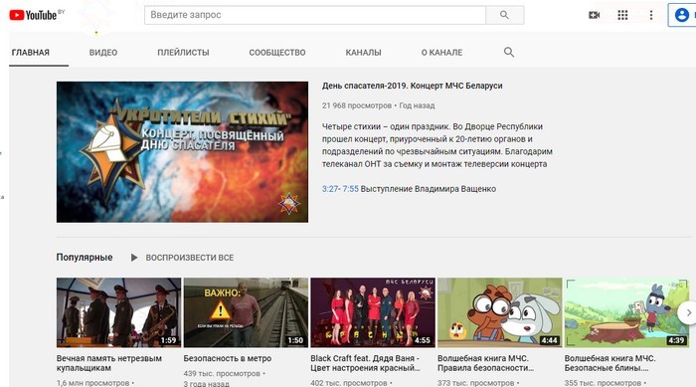Select the О КАНАЛЕ tab

click(441, 53)
